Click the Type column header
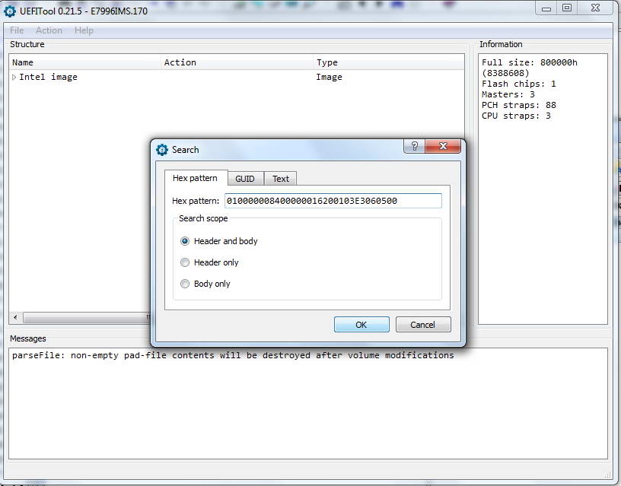This screenshot has width=621, height=486. coord(389,62)
